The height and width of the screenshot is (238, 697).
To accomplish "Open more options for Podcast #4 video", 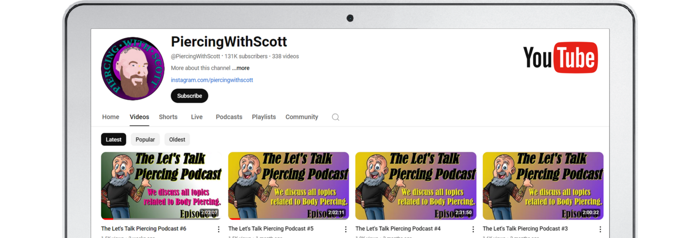I will [473, 229].
